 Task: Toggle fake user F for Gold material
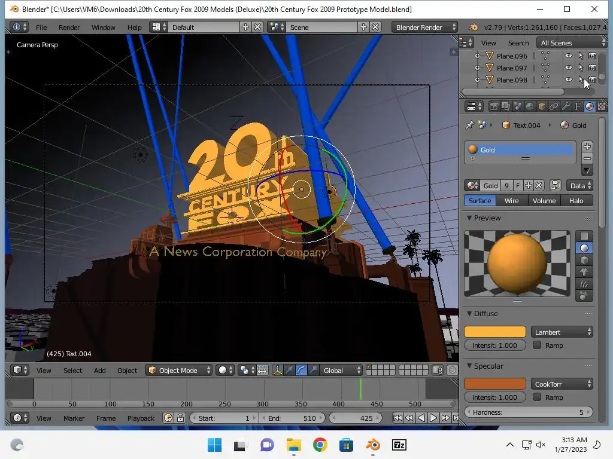[518, 186]
